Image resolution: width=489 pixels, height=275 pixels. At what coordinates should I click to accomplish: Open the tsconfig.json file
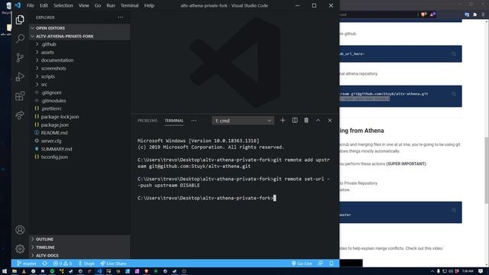(x=79, y=157)
